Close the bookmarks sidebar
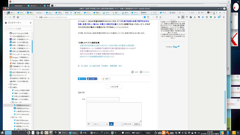Image resolution: width=240 pixels, height=135 pixels. pyautogui.click(x=30, y=22)
